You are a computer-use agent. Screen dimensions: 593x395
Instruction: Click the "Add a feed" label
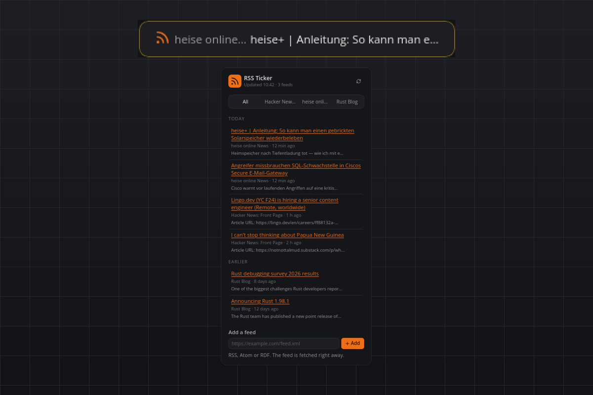click(242, 332)
